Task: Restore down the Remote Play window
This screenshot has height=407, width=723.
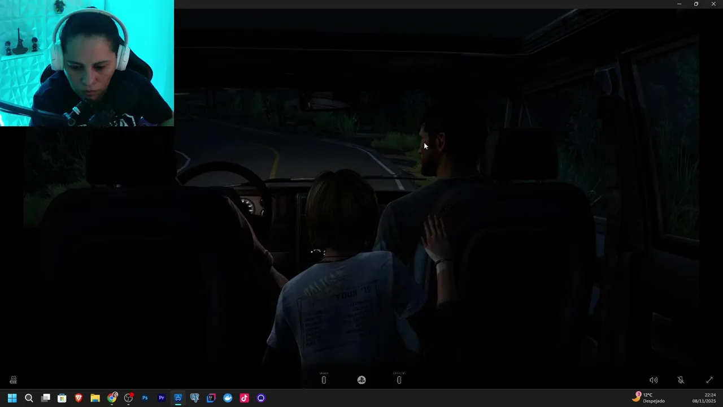Action: (696, 4)
